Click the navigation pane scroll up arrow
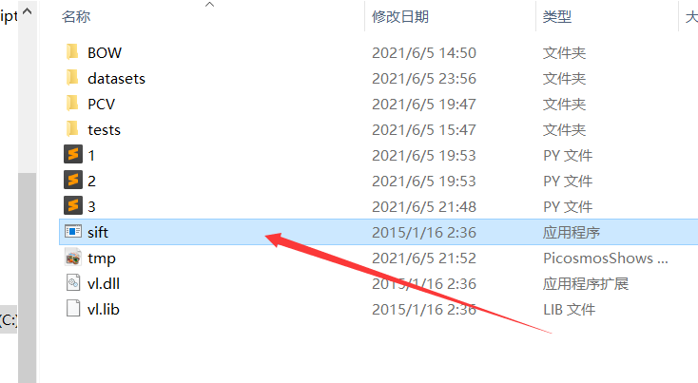Image resolution: width=698 pixels, height=383 pixels. tap(28, 11)
